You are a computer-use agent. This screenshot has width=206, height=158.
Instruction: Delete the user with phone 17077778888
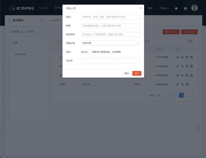(x=192, y=57)
